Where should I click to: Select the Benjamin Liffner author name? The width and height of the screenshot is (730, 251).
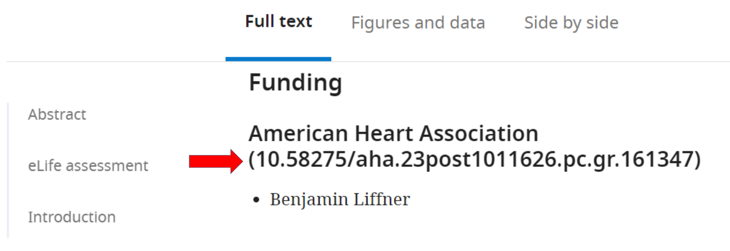click(x=340, y=199)
